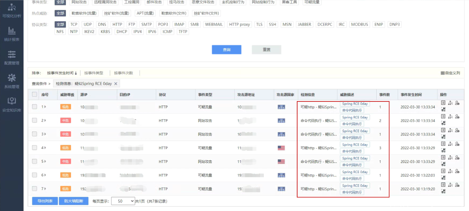Expand row 6 details arrow
This screenshot has width=469, height=211.
(45, 175)
